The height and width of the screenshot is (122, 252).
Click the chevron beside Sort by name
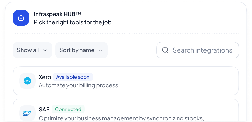100,50
